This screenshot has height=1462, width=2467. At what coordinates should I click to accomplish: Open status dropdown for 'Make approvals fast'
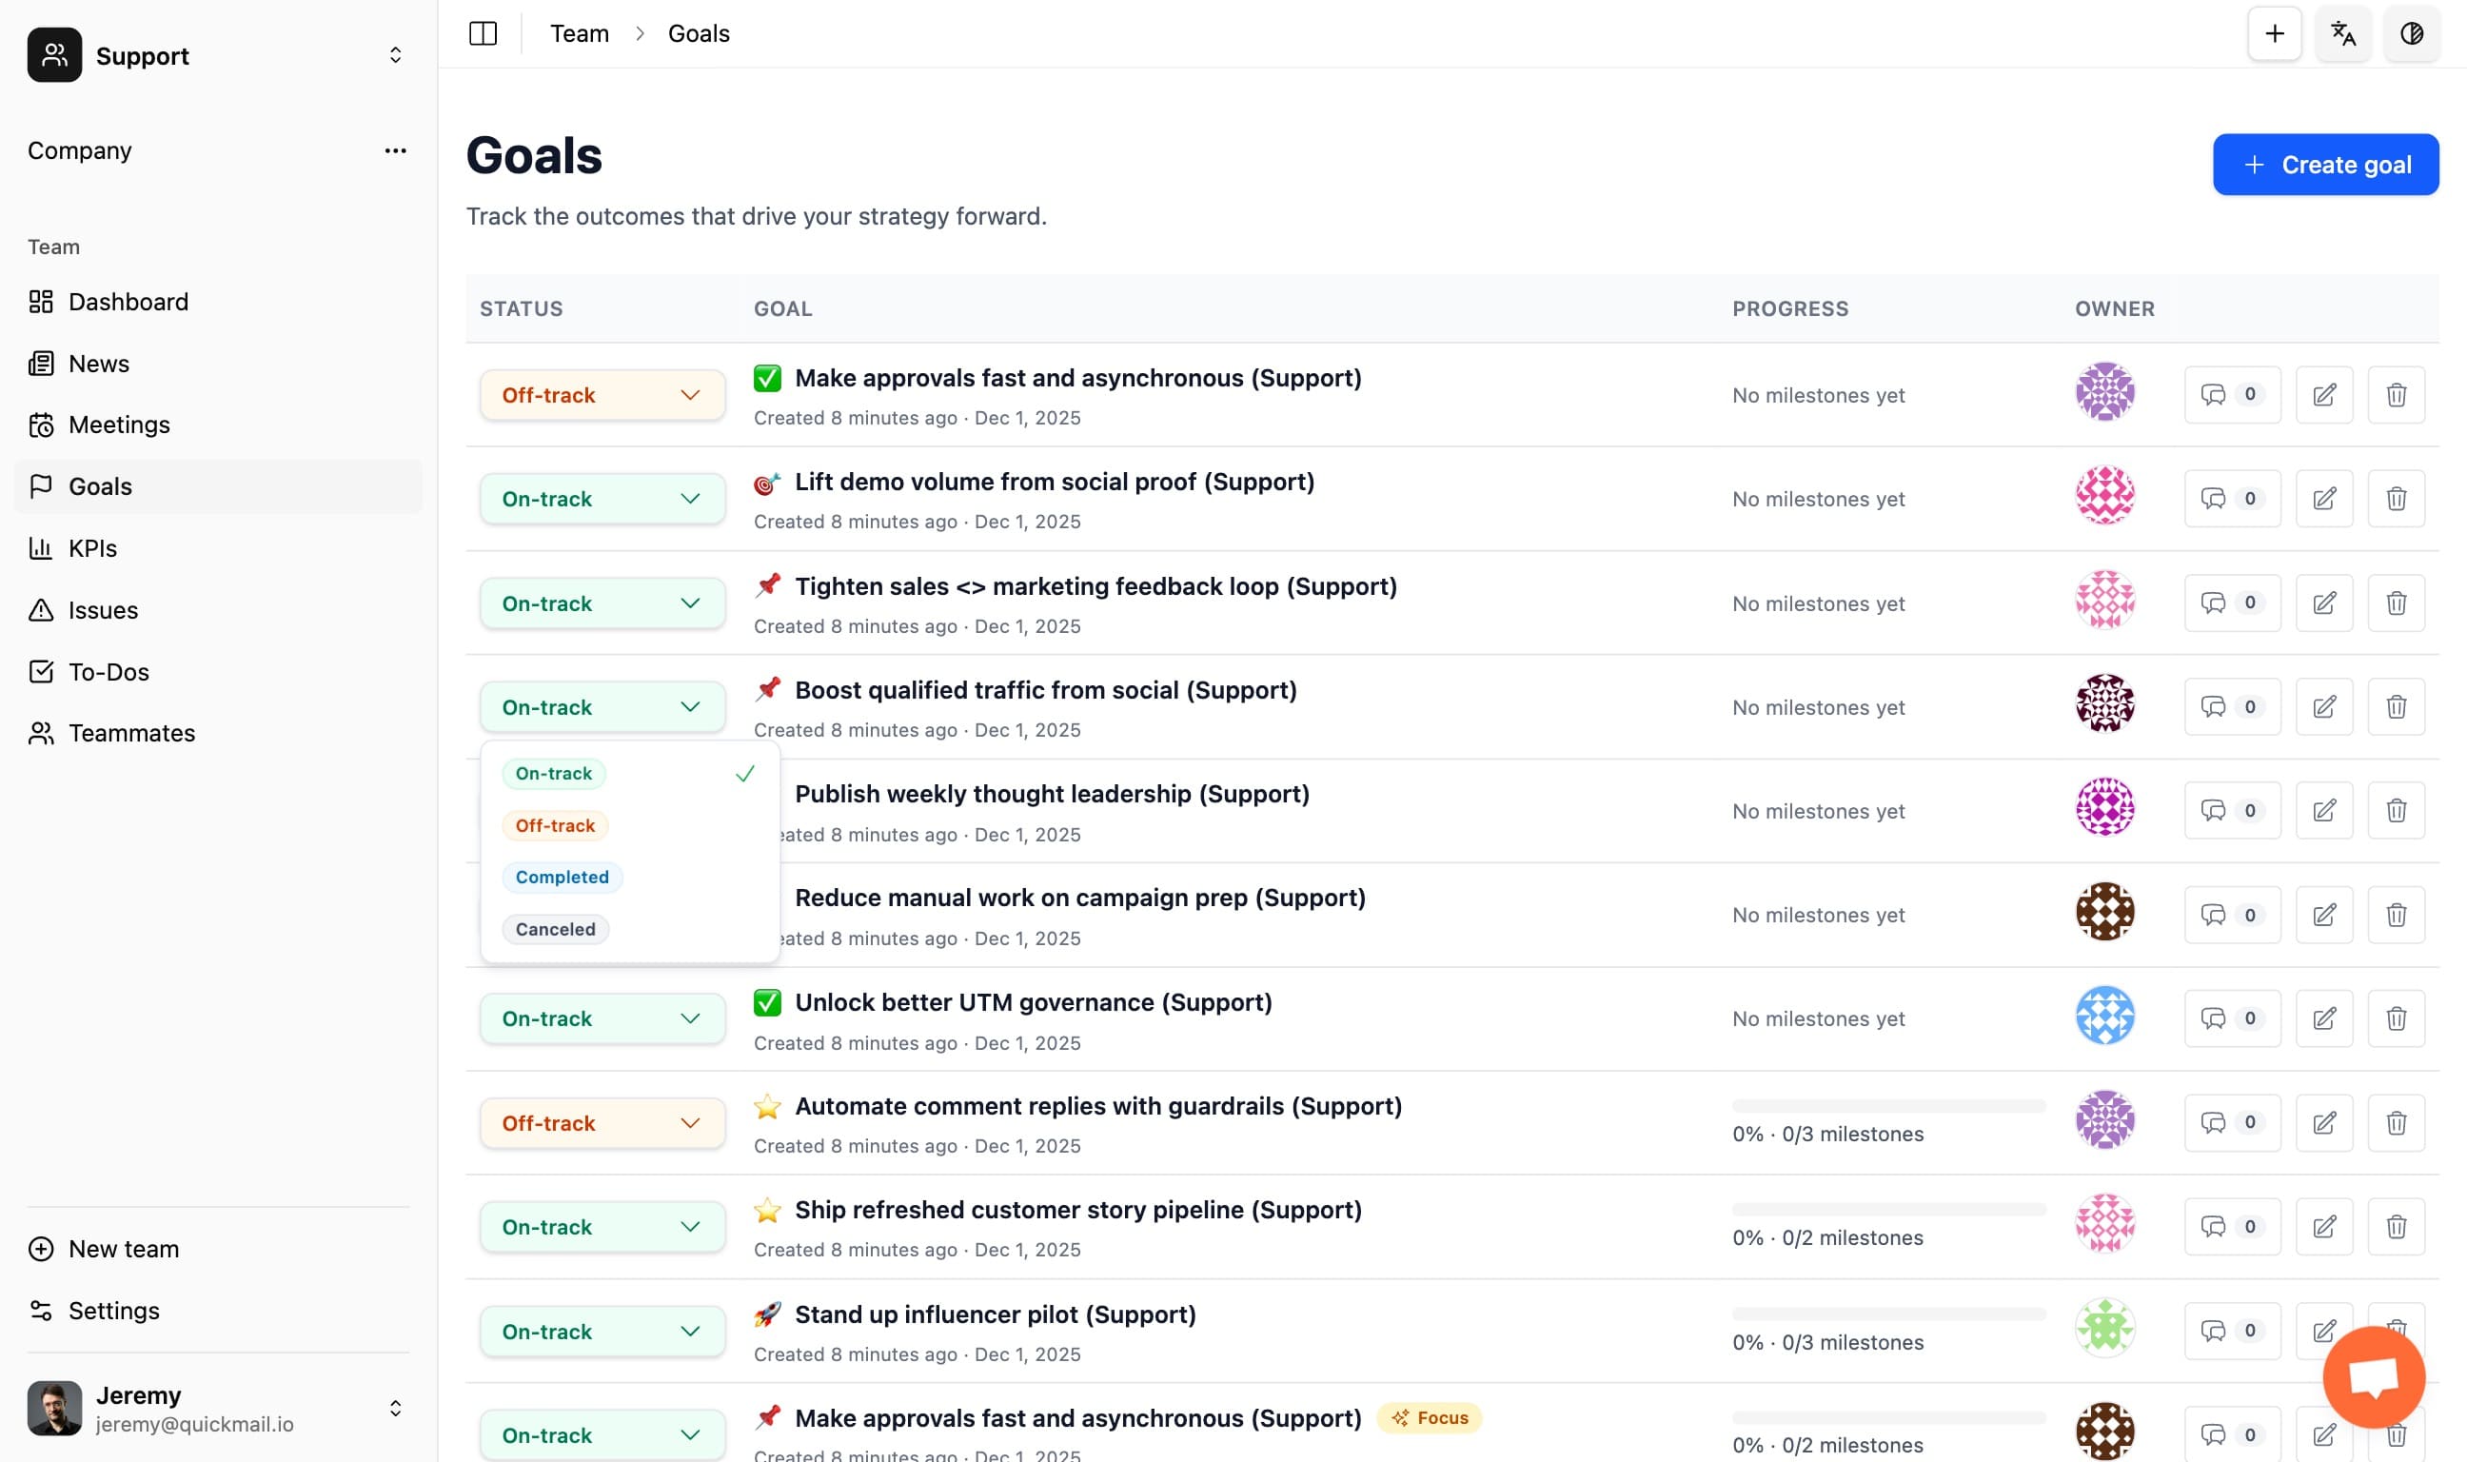pyautogui.click(x=602, y=394)
